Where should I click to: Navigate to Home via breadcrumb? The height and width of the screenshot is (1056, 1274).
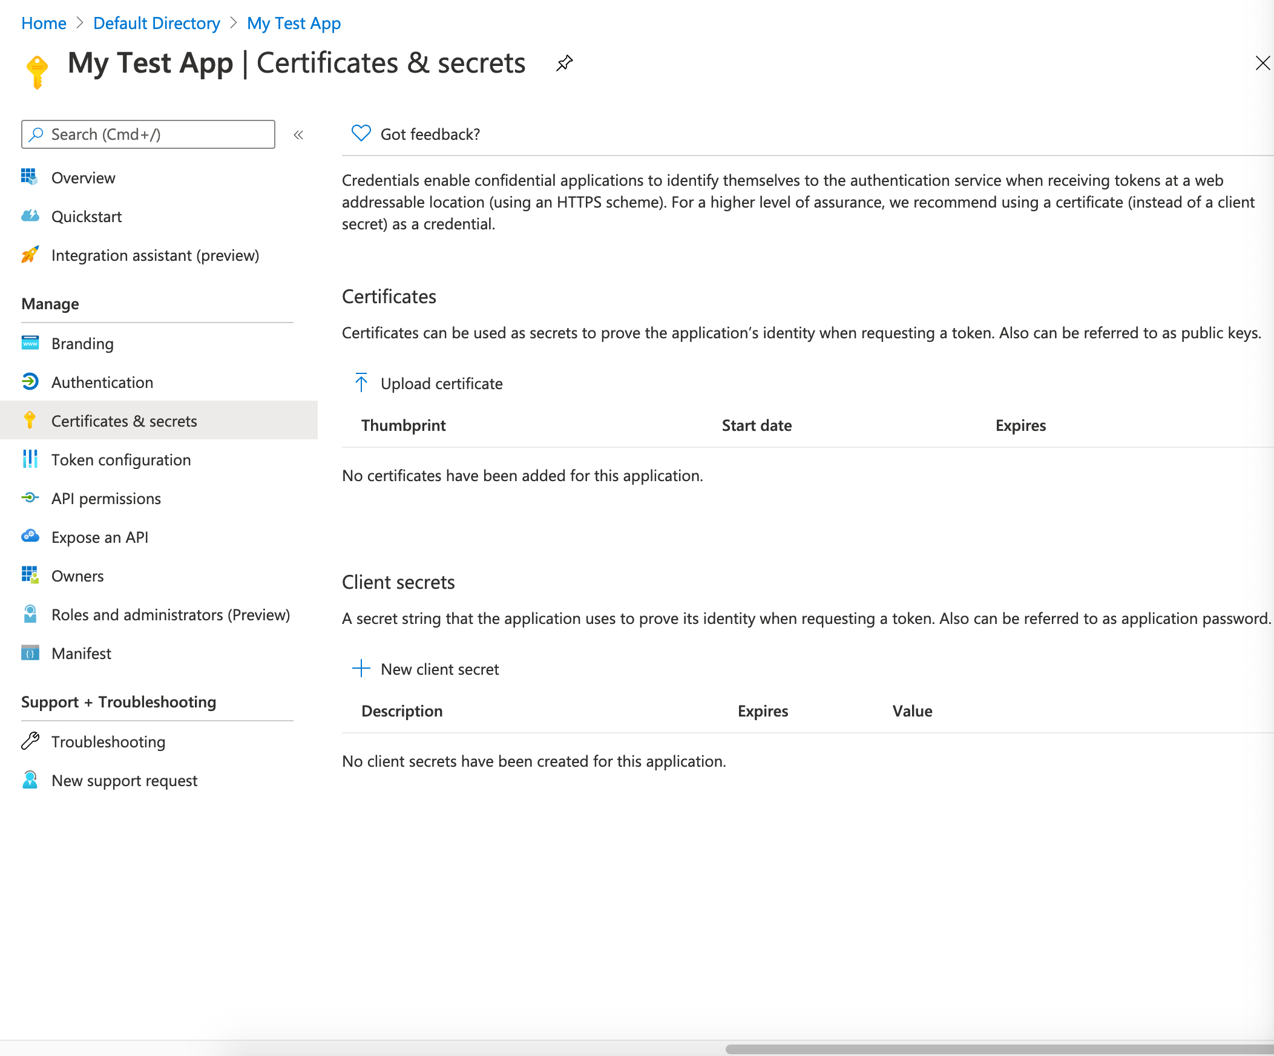click(x=43, y=23)
